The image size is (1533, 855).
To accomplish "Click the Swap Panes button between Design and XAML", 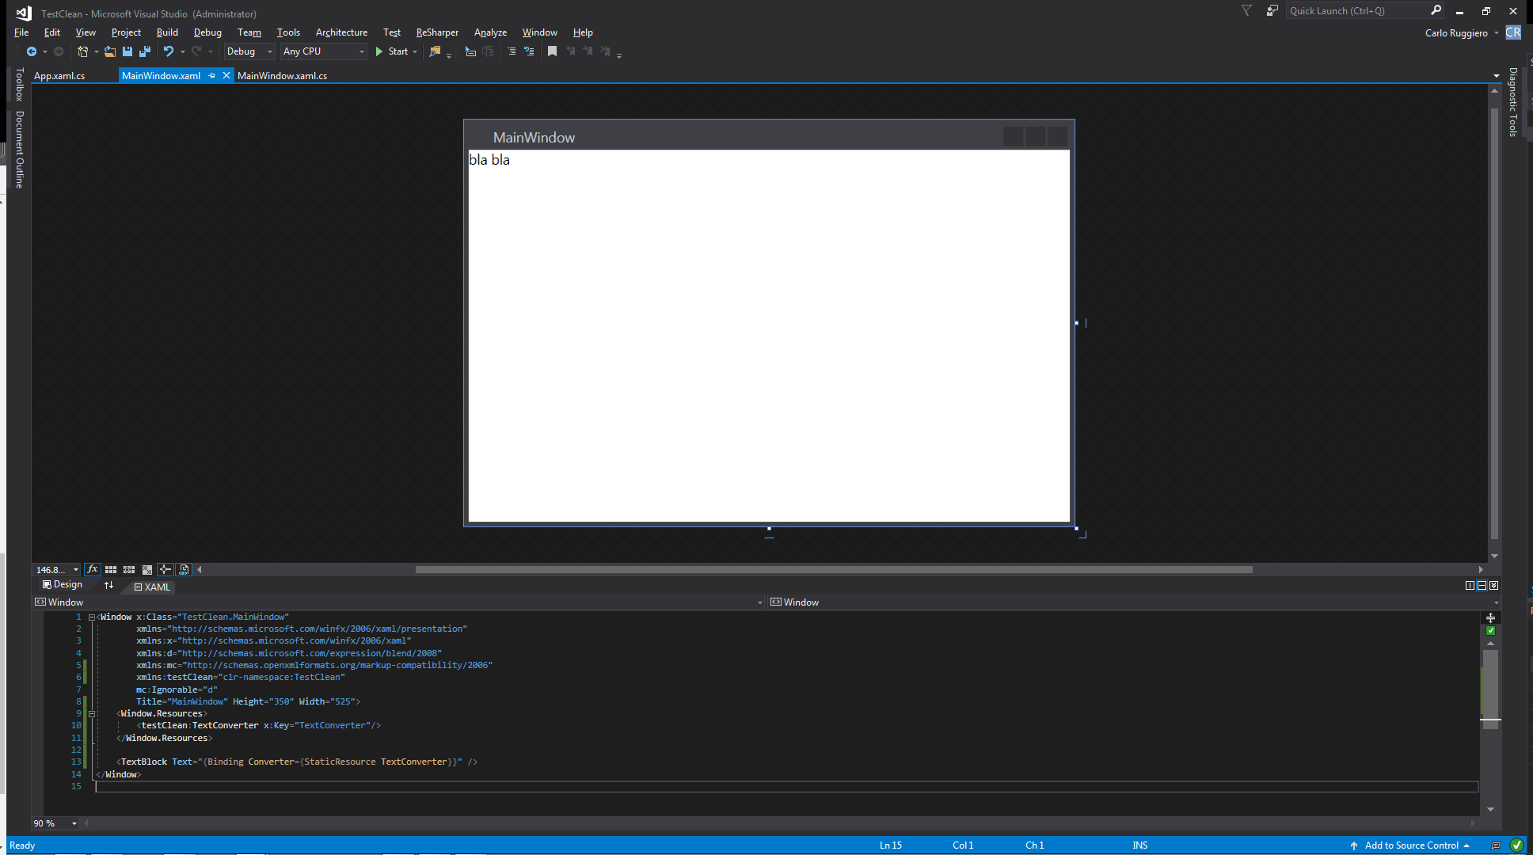I will coord(108,585).
